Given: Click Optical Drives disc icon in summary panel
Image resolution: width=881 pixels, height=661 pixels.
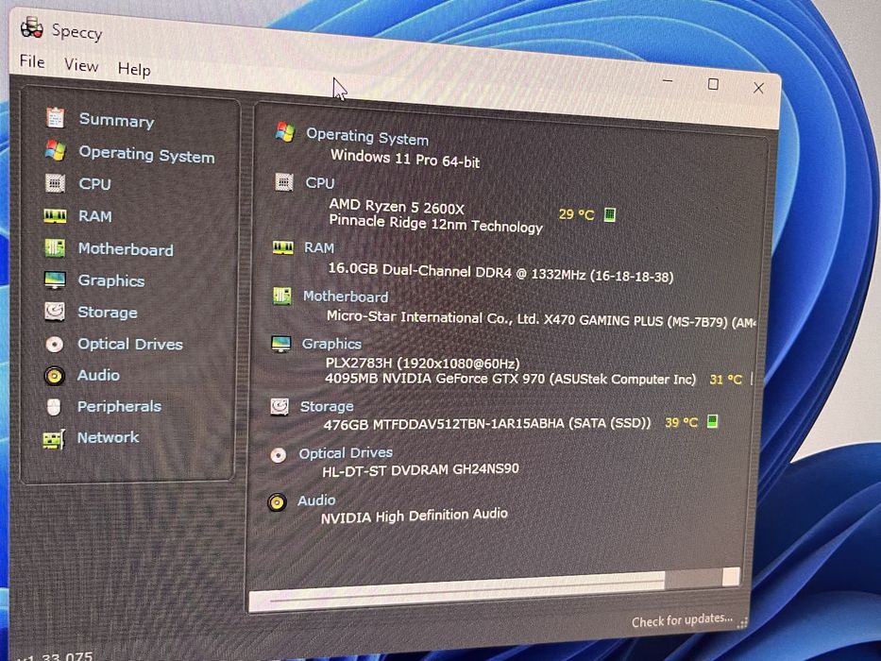Looking at the screenshot, I should tap(279, 454).
